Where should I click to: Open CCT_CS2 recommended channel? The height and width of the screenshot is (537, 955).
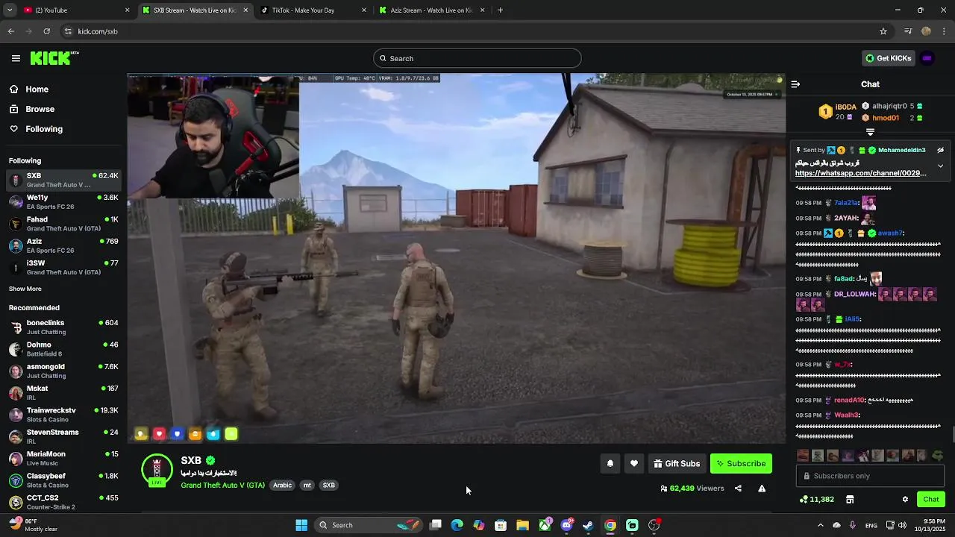tap(63, 502)
